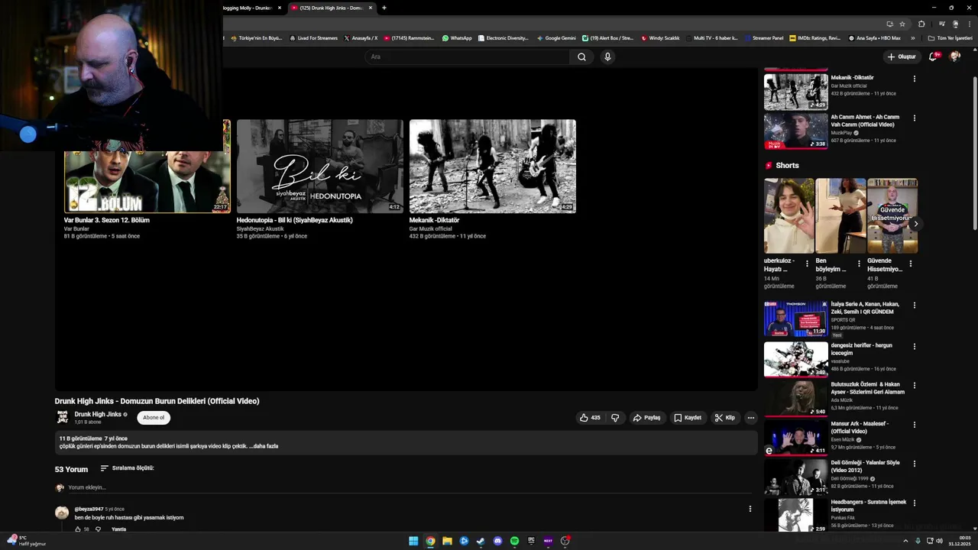The image size is (978, 550).
Task: Open more actions menu beside Klip
Action: click(750, 418)
